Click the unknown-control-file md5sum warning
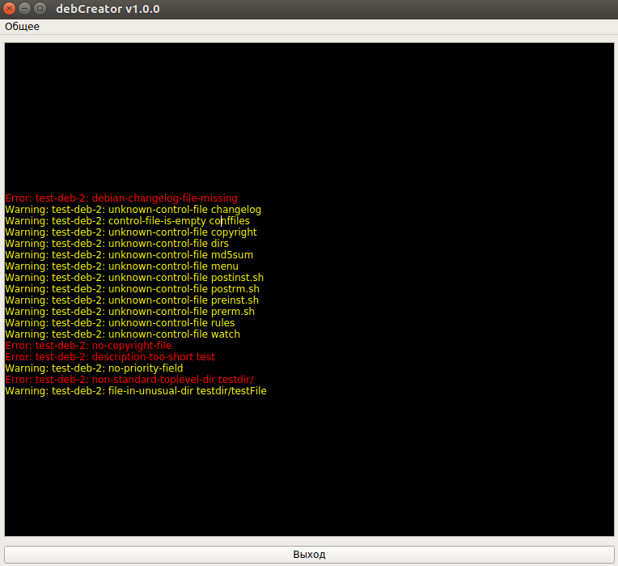 pos(129,255)
